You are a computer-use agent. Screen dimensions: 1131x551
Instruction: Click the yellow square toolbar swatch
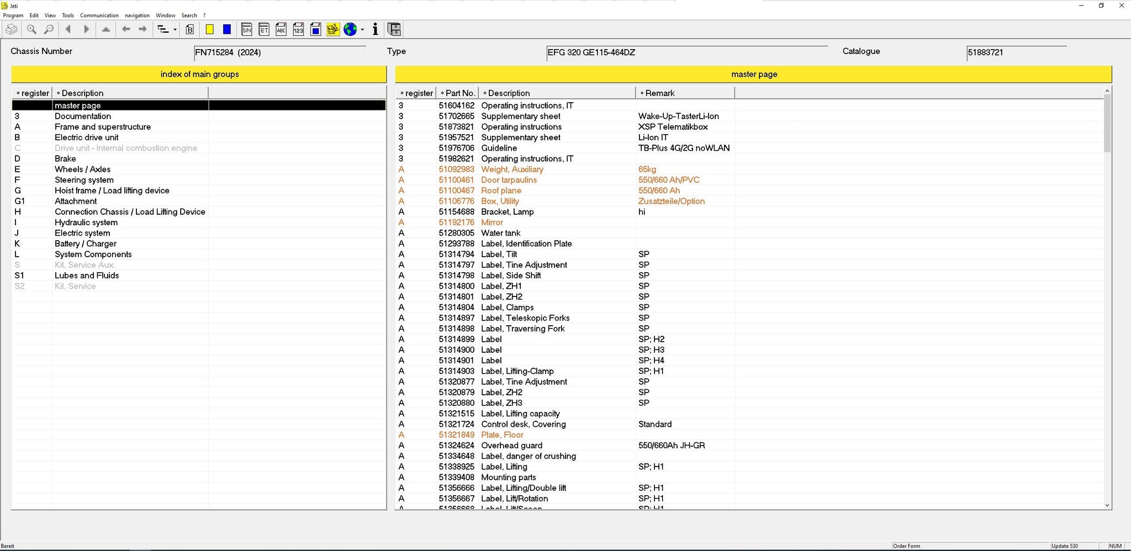pyautogui.click(x=210, y=30)
